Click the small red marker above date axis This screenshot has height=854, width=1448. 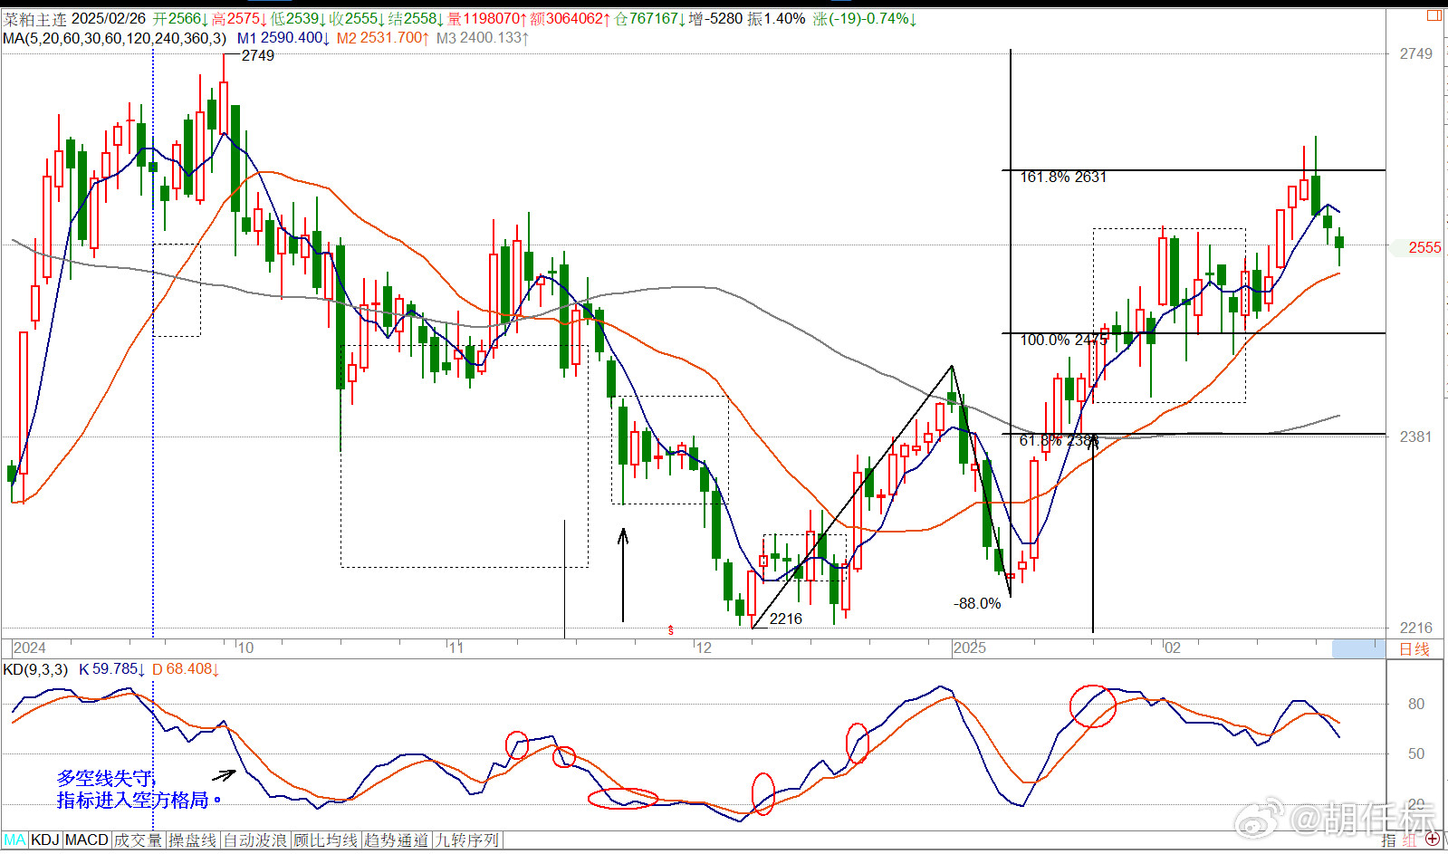[x=671, y=629]
